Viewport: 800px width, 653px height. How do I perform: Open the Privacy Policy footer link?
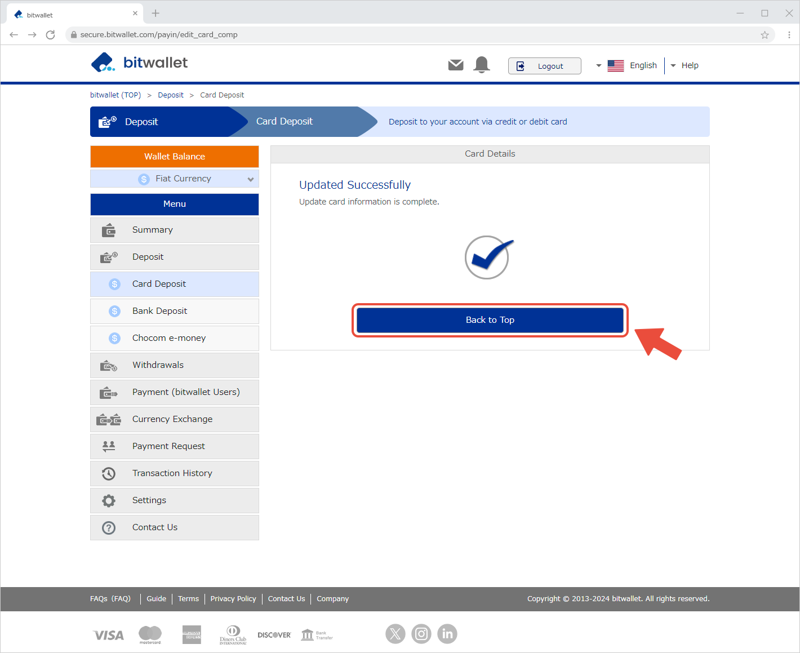(x=233, y=599)
